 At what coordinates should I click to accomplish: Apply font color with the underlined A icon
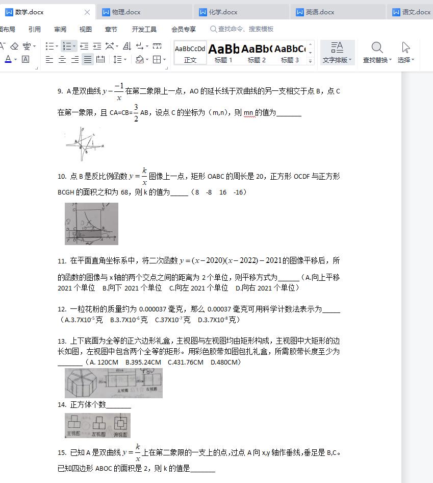pyautogui.click(x=8, y=60)
